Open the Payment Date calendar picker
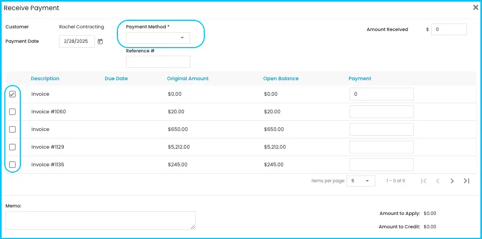The width and height of the screenshot is (482, 239). click(x=100, y=41)
